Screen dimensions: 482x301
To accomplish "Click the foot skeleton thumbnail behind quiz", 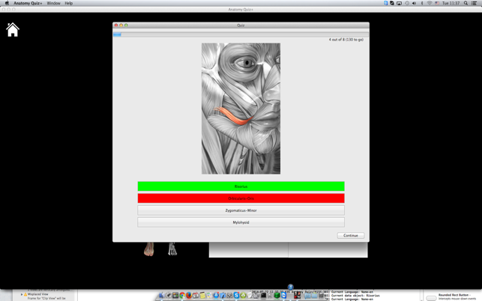I will pyautogui.click(x=172, y=249).
